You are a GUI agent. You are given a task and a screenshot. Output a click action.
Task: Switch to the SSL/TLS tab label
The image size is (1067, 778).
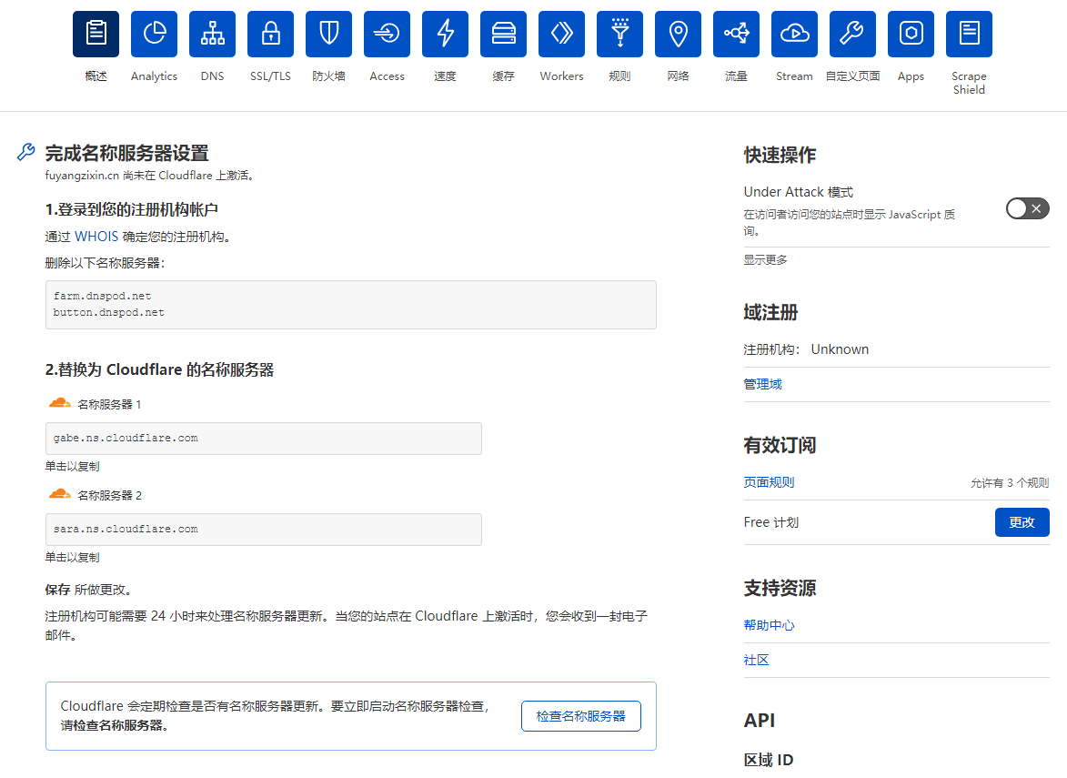click(271, 76)
